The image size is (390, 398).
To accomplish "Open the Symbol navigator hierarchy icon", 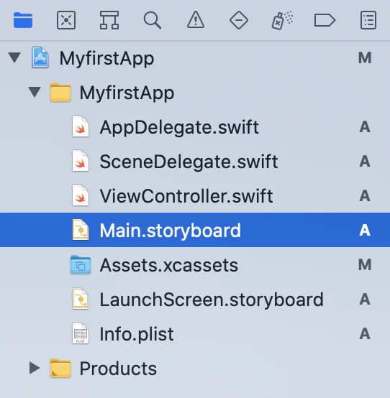I will point(109,20).
